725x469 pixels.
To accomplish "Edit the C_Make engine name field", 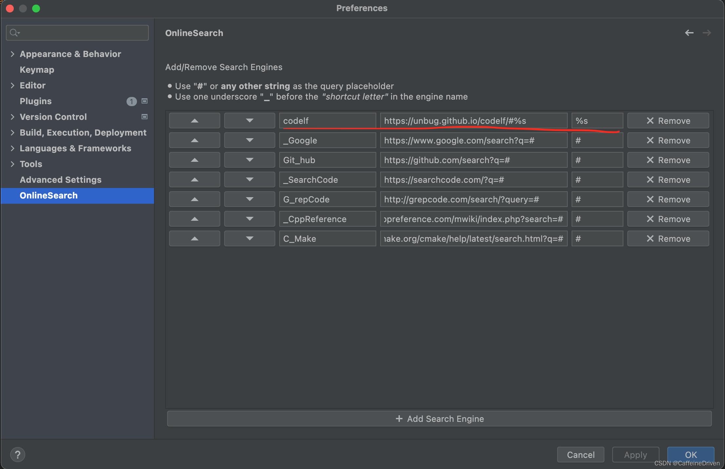I will point(327,238).
